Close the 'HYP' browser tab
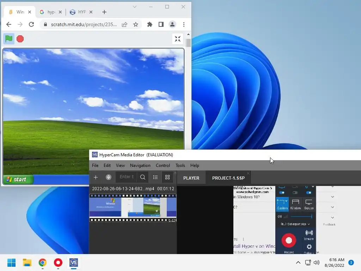This screenshot has width=361, height=271. click(x=91, y=12)
